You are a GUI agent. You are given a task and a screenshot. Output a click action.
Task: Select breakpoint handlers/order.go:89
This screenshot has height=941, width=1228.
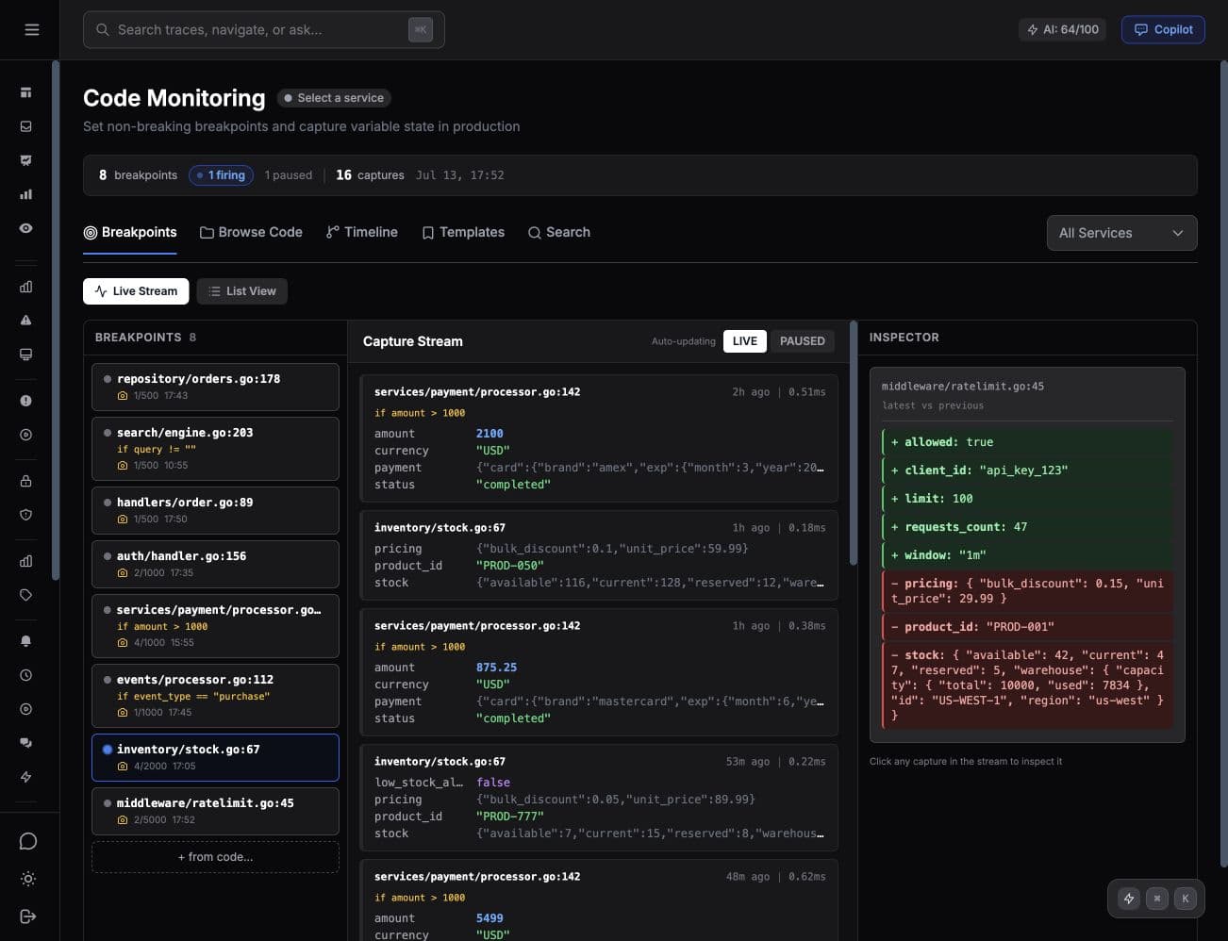(x=215, y=510)
